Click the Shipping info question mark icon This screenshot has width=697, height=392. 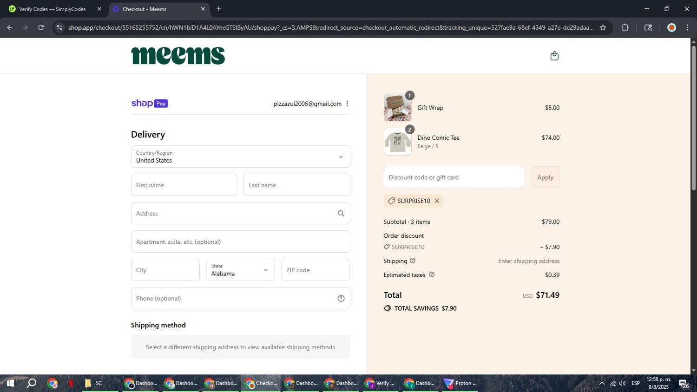[413, 261]
